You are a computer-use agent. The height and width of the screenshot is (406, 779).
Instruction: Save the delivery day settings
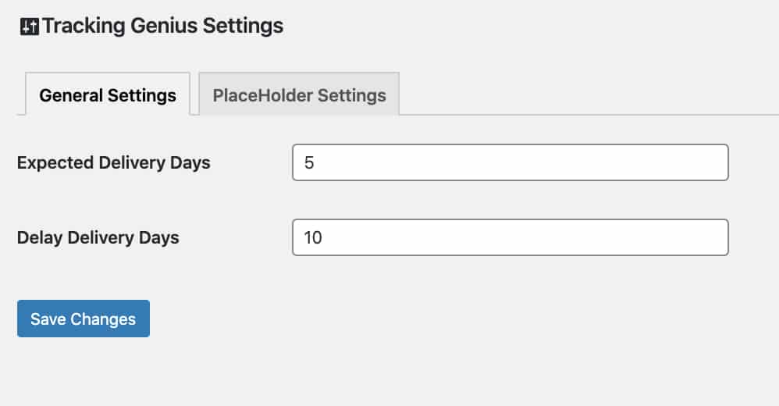[x=83, y=319]
